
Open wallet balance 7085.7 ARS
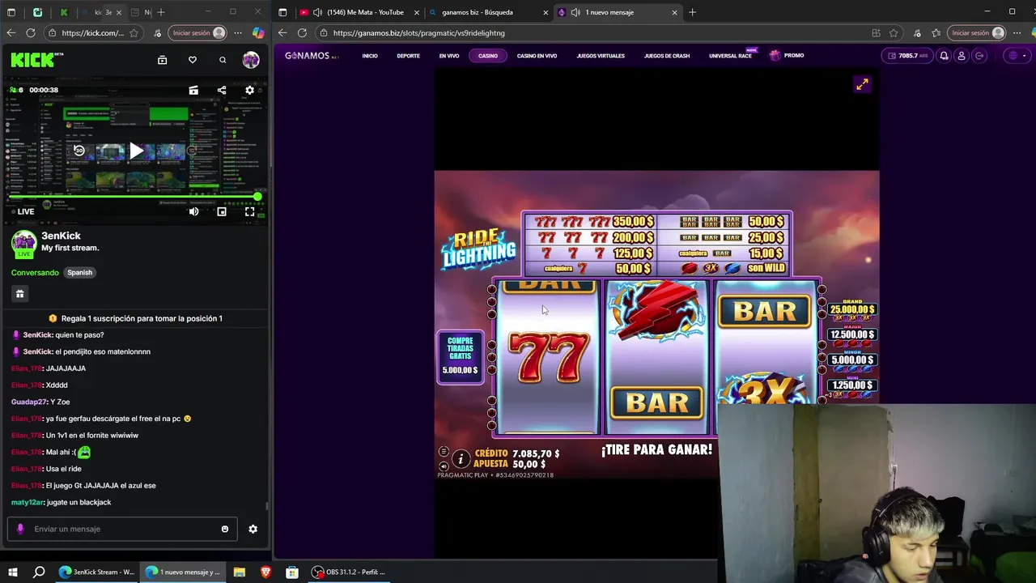pyautogui.click(x=906, y=56)
